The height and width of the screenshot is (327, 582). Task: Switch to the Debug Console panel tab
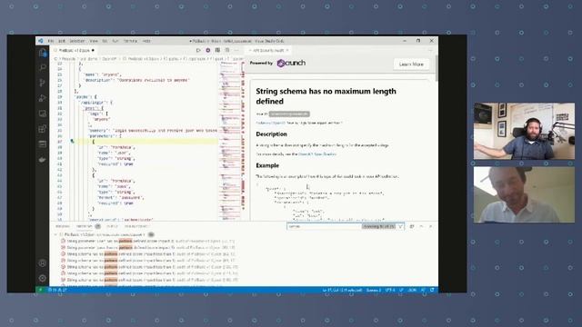click(136, 226)
